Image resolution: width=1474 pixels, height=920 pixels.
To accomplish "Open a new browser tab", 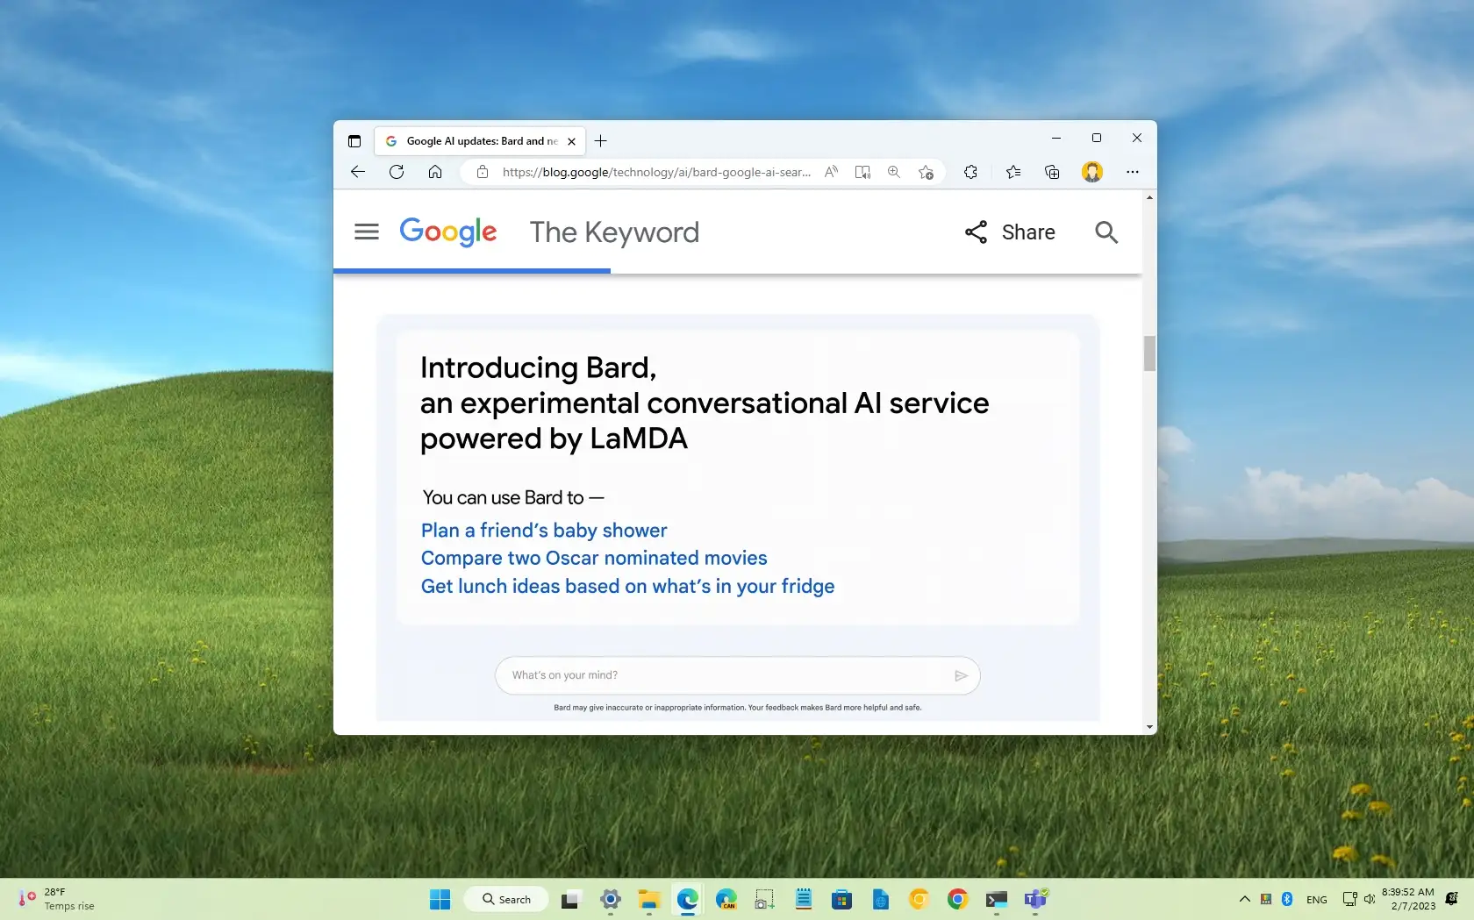I will coord(601,141).
